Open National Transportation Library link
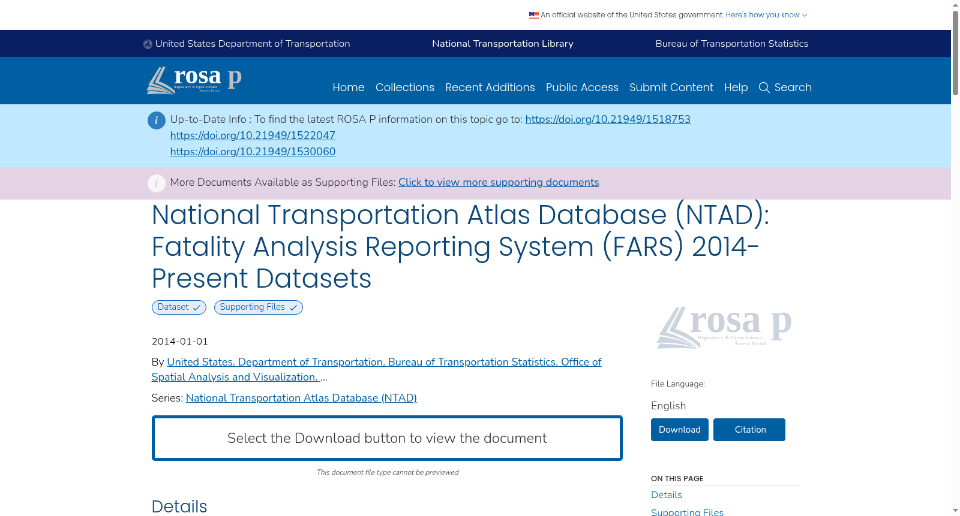The height and width of the screenshot is (516, 960). coord(503,44)
